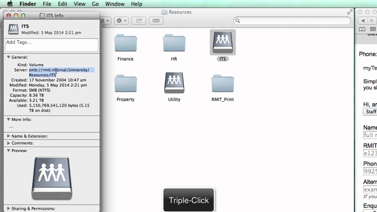Click the RMIT_Print folder name label
This screenshot has width=377, height=212.
[x=223, y=100]
